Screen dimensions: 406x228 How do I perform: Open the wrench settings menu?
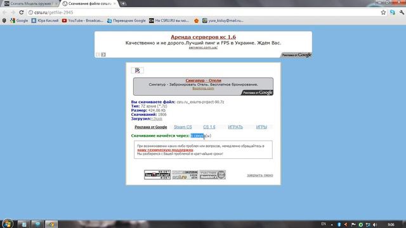402,13
